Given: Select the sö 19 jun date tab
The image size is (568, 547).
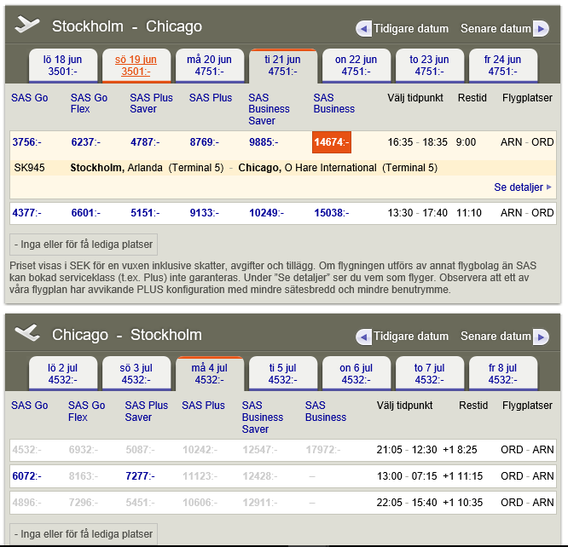Looking at the screenshot, I should tap(136, 66).
